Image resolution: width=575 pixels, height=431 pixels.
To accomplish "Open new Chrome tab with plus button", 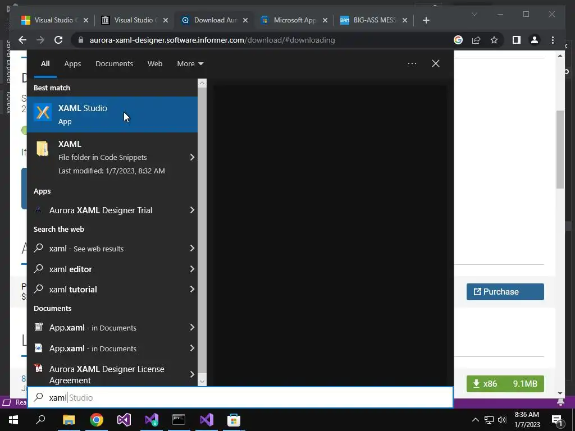I will 426,20.
